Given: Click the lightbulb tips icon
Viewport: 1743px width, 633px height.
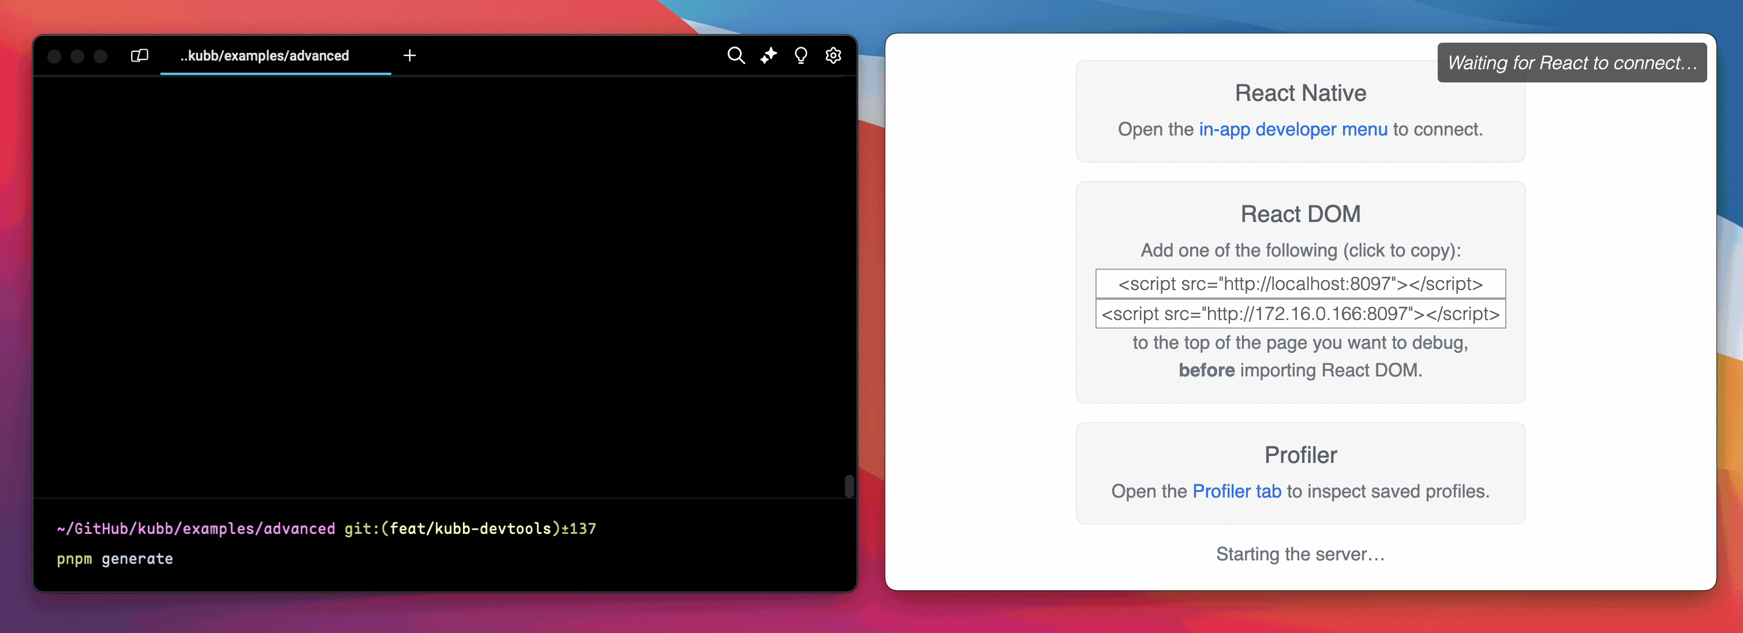Looking at the screenshot, I should [x=801, y=55].
